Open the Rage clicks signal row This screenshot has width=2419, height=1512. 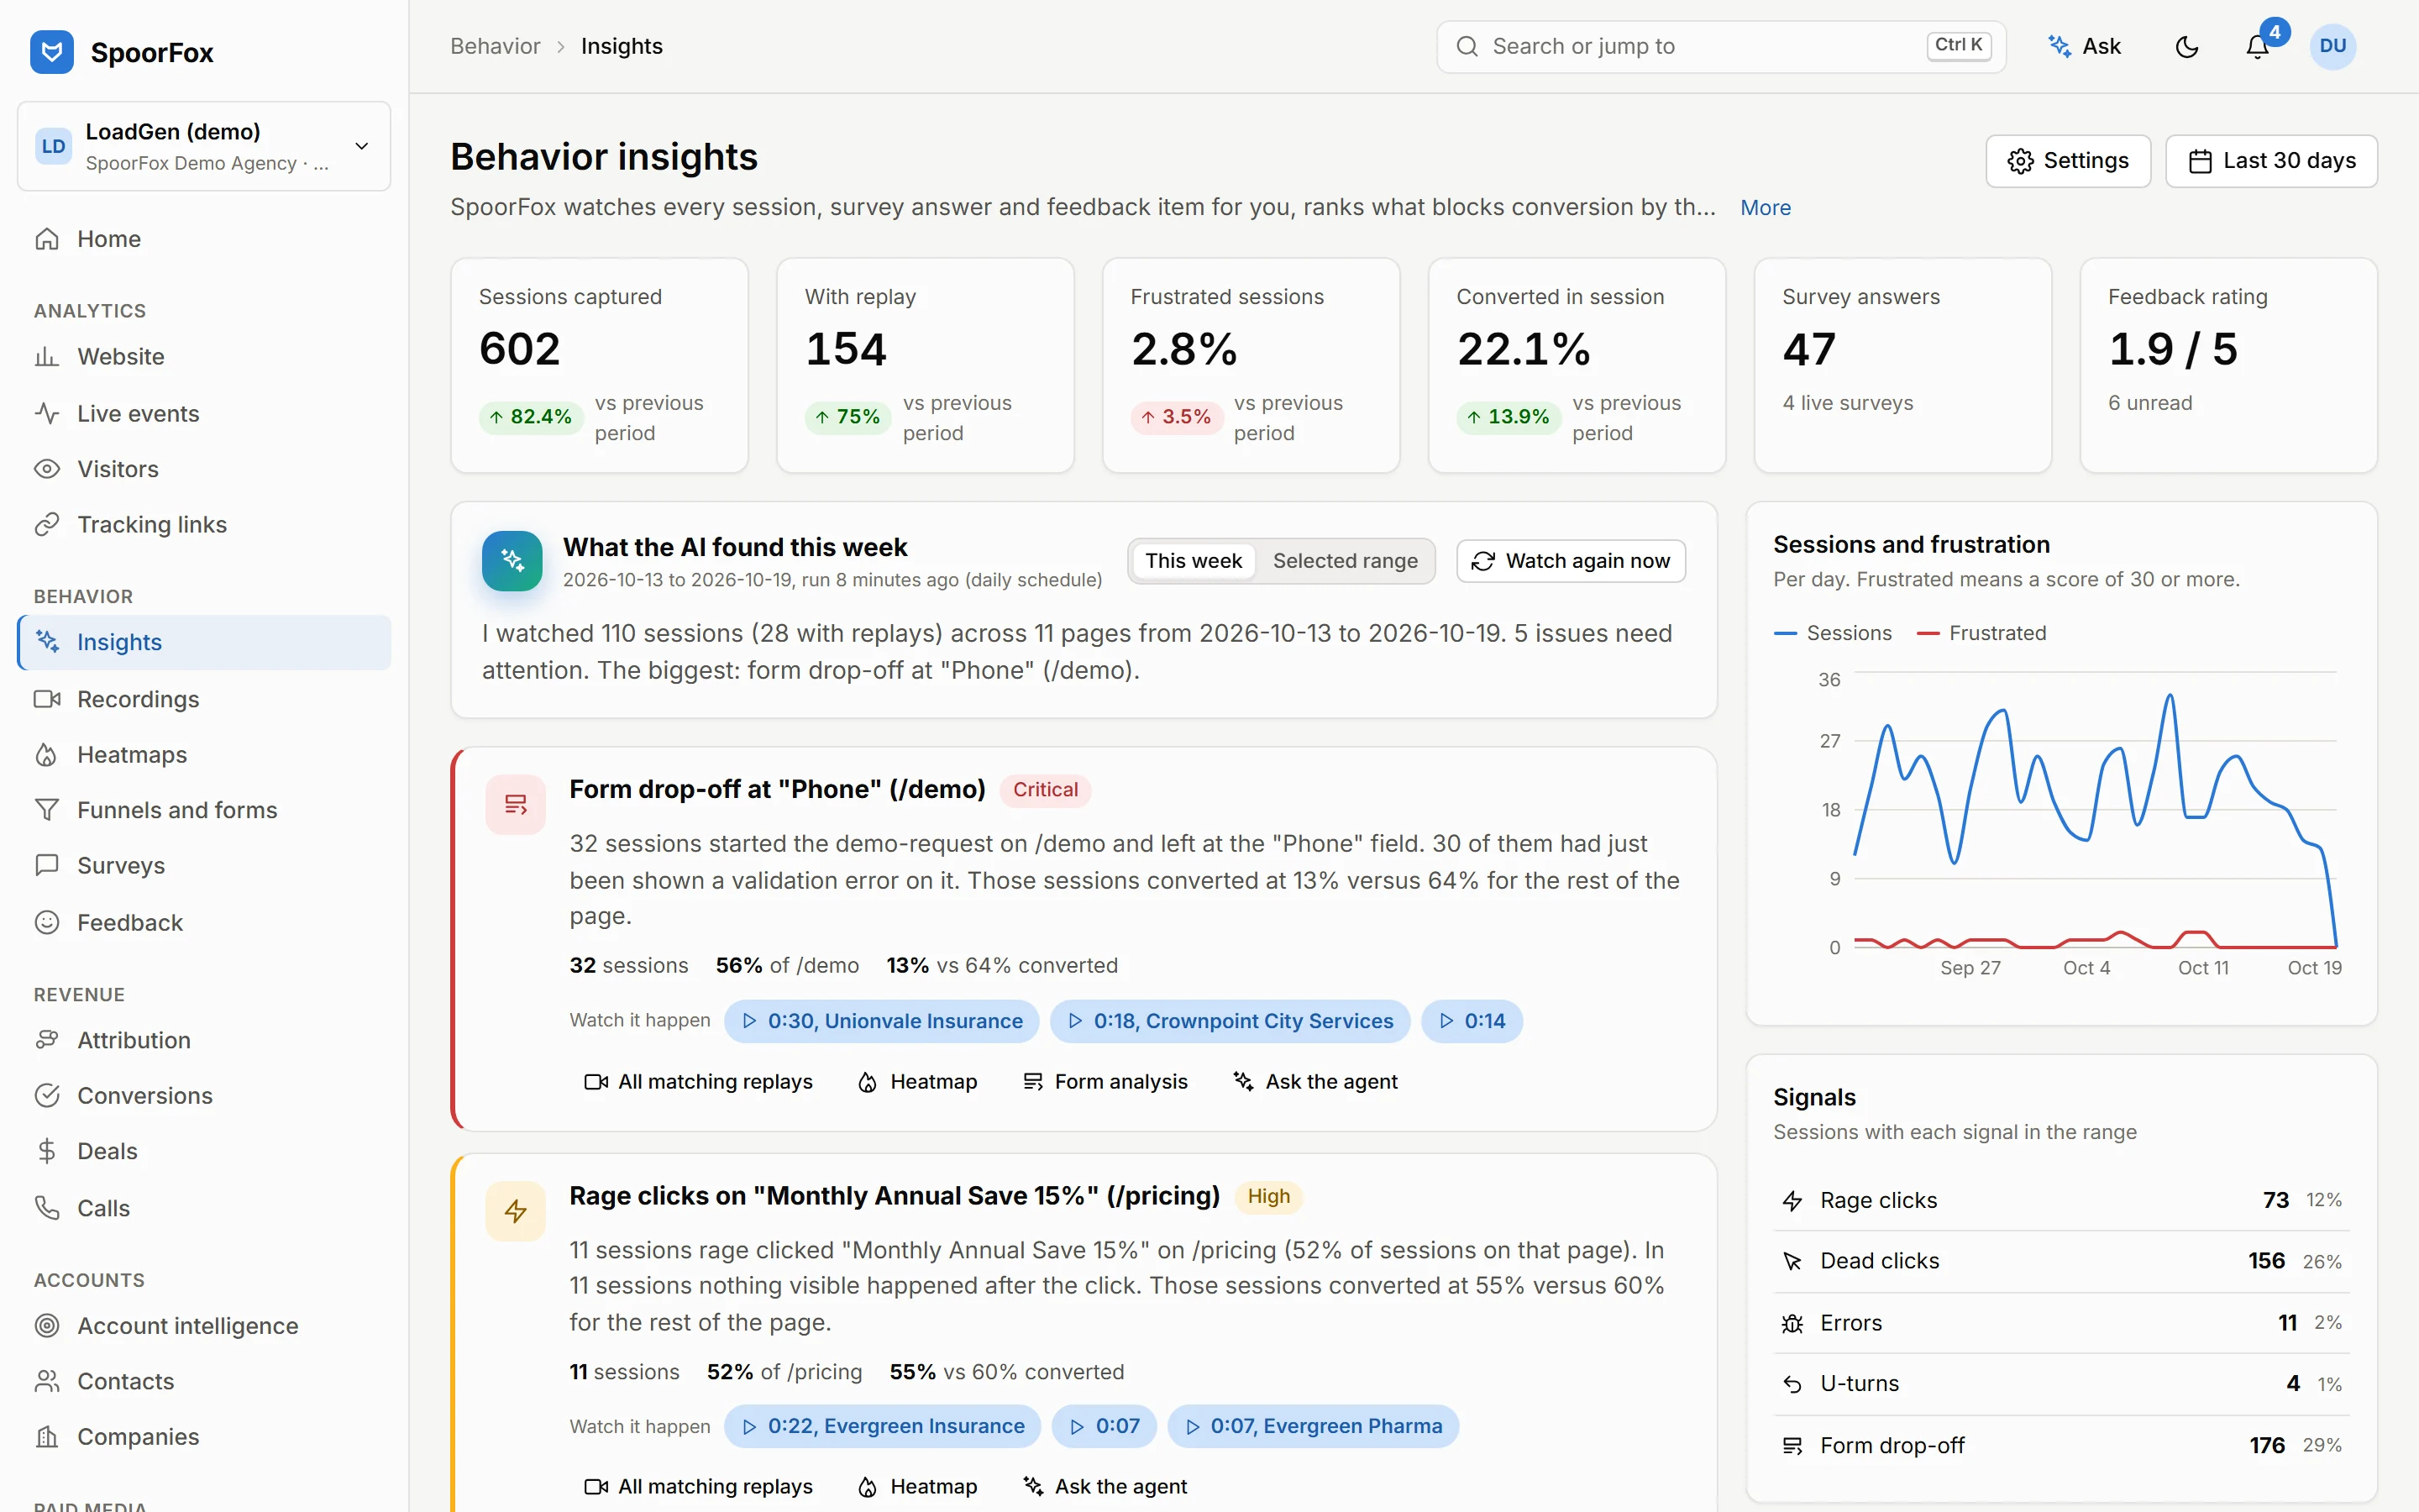2061,1200
